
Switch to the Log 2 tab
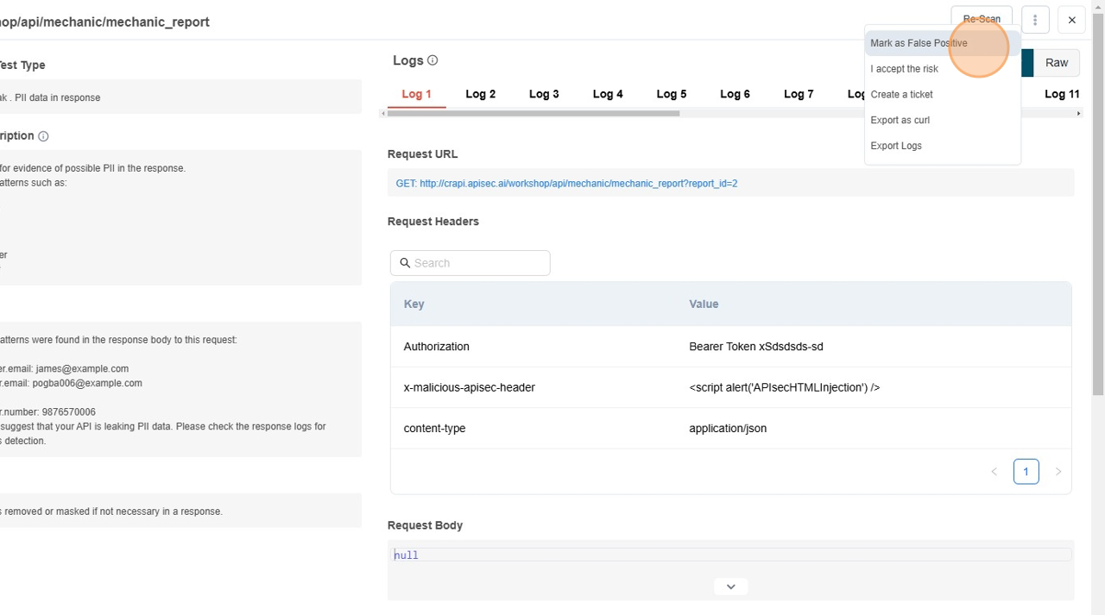click(480, 94)
